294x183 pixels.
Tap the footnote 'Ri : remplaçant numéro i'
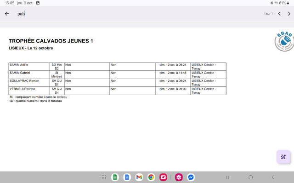point(39,97)
